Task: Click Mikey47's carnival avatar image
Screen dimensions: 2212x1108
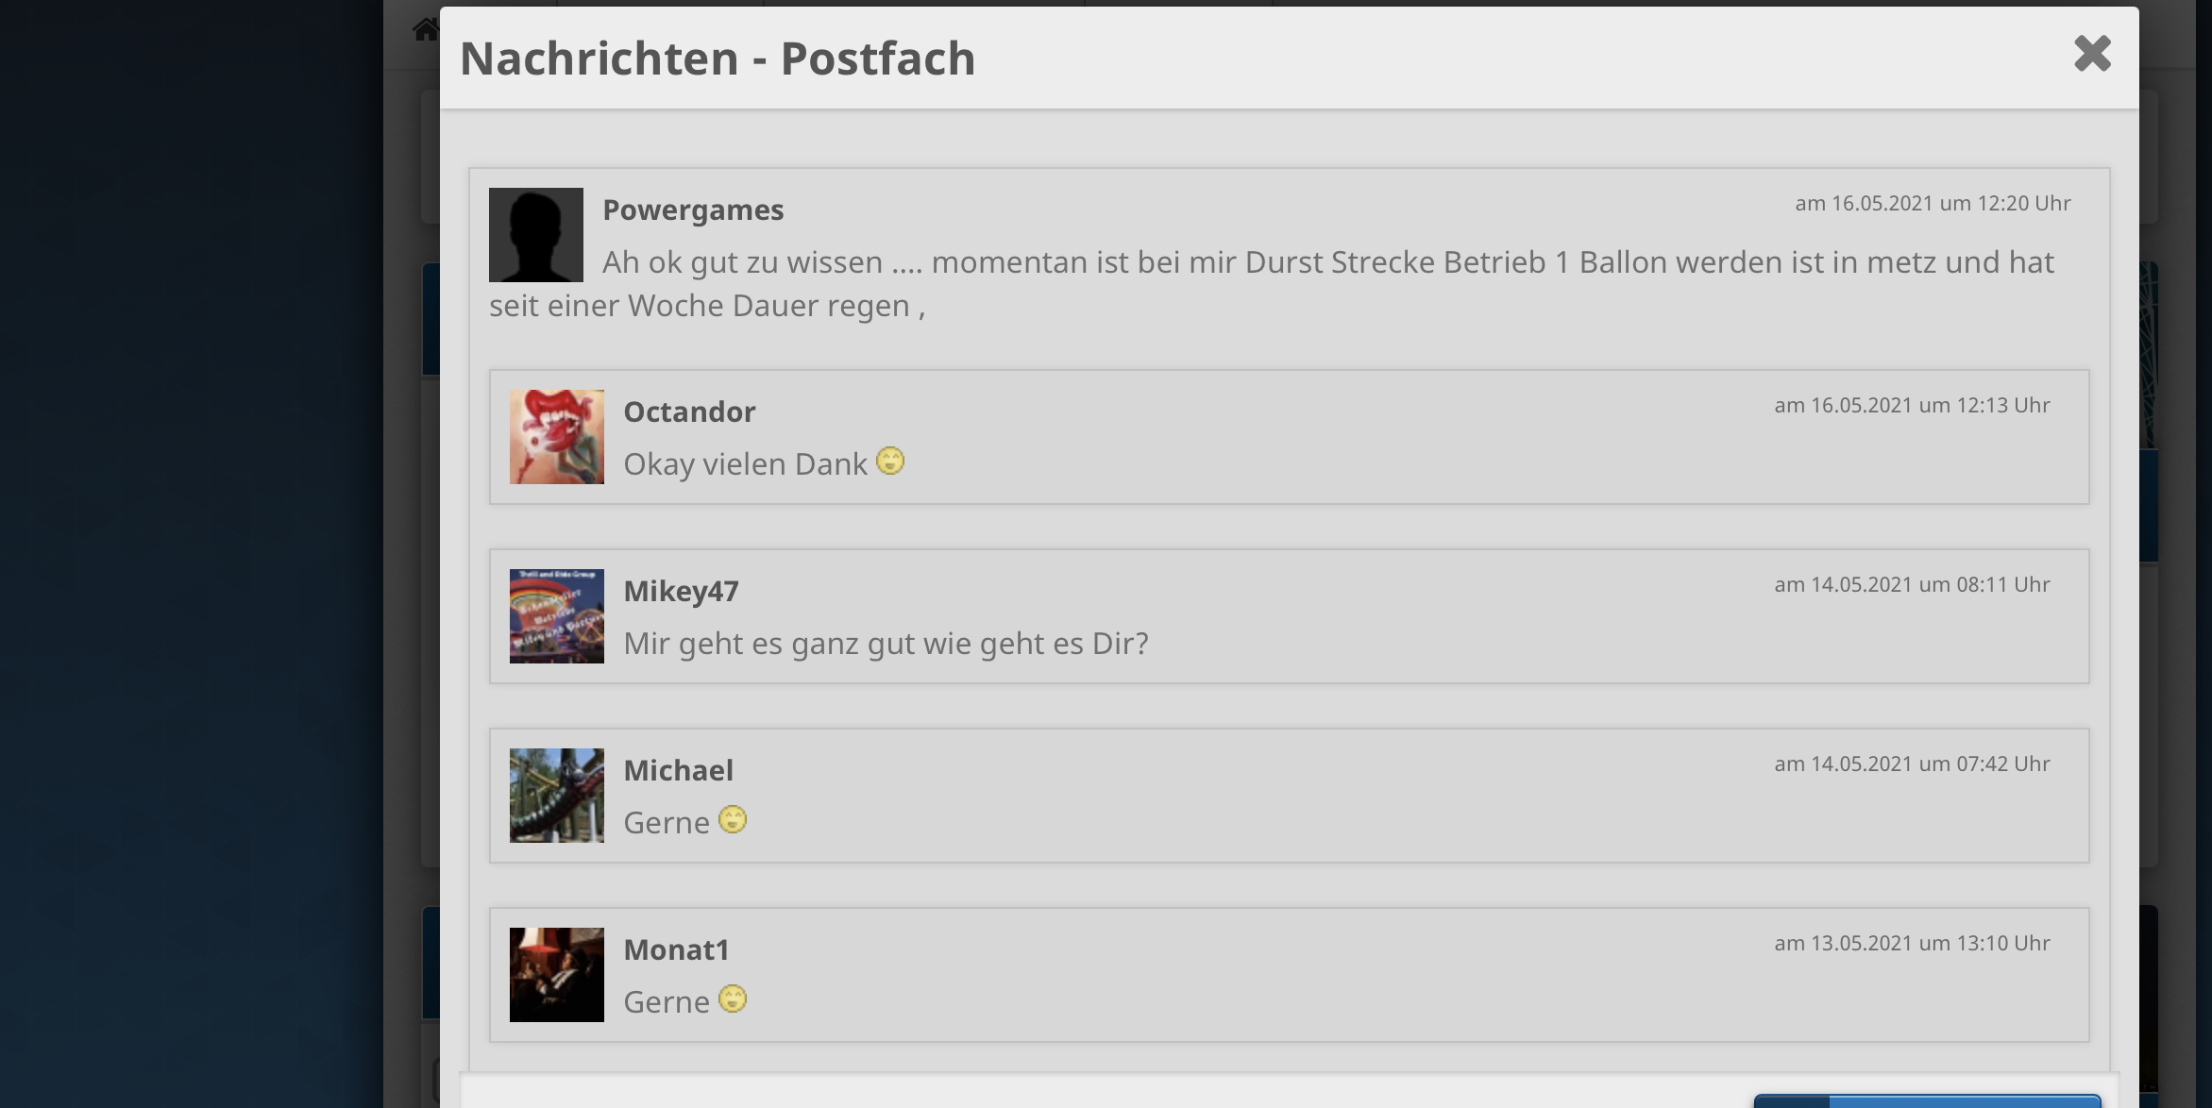Action: 557,616
